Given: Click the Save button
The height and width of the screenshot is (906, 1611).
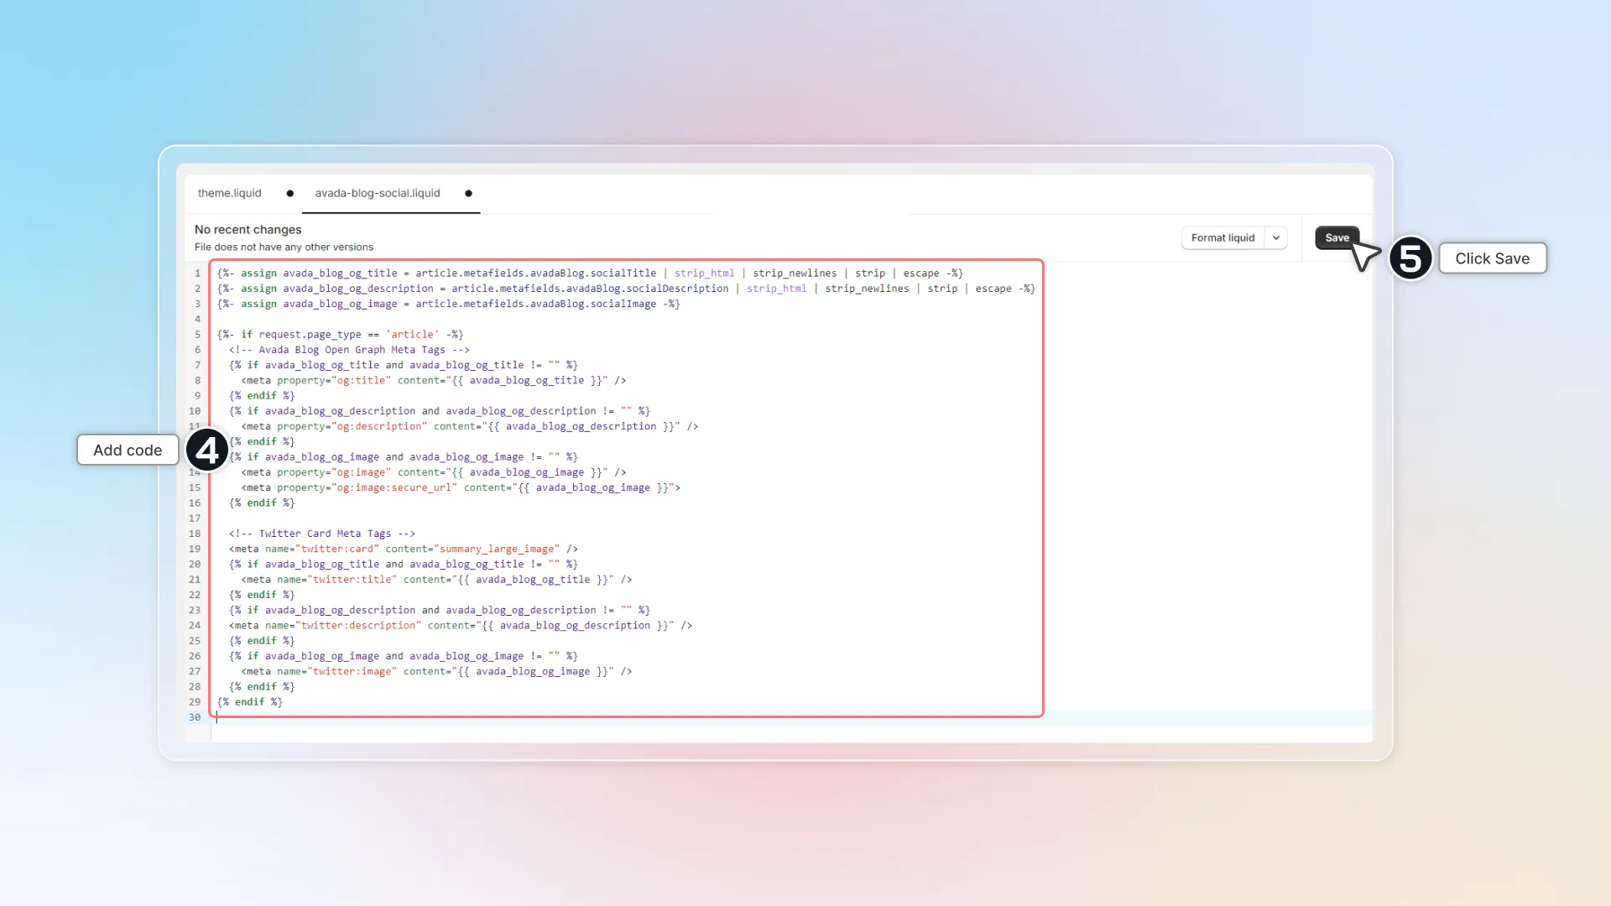Looking at the screenshot, I should click(1337, 237).
